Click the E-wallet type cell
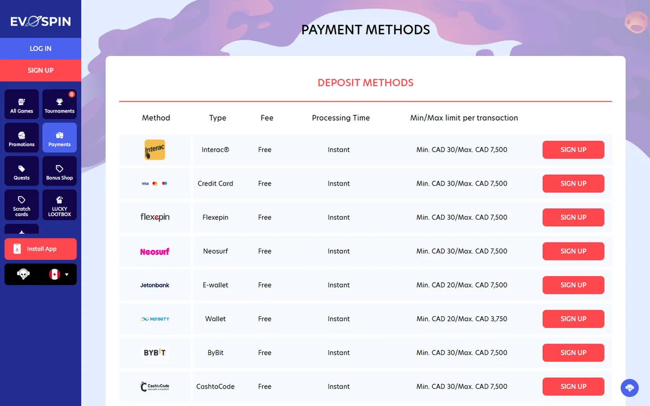 click(x=216, y=285)
